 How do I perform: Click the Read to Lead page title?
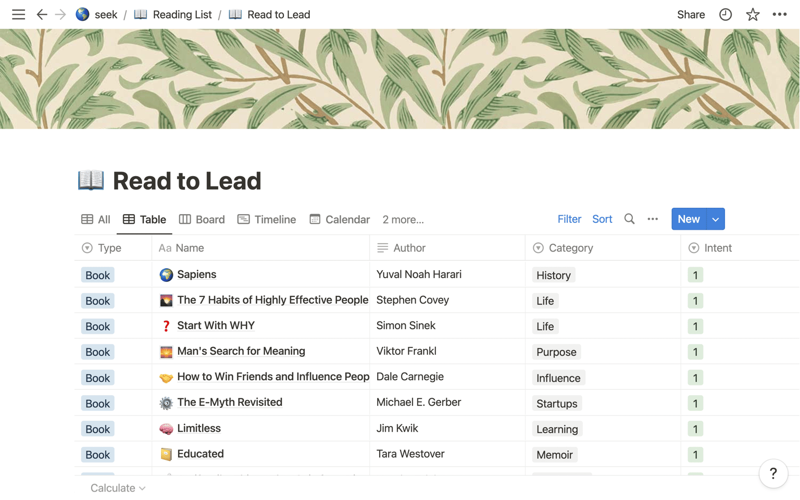[x=187, y=181]
